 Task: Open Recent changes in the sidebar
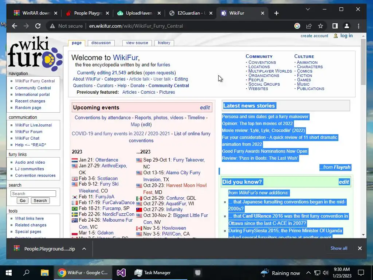[x=30, y=101]
